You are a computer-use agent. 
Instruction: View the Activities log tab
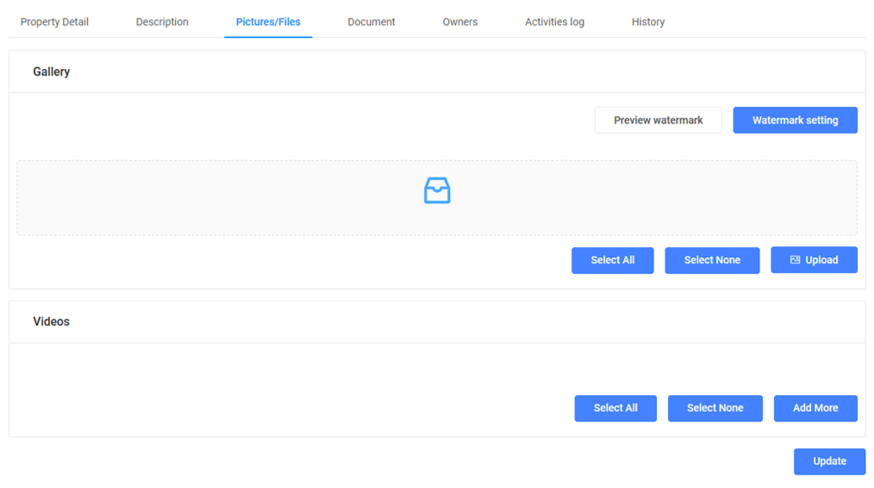554,22
